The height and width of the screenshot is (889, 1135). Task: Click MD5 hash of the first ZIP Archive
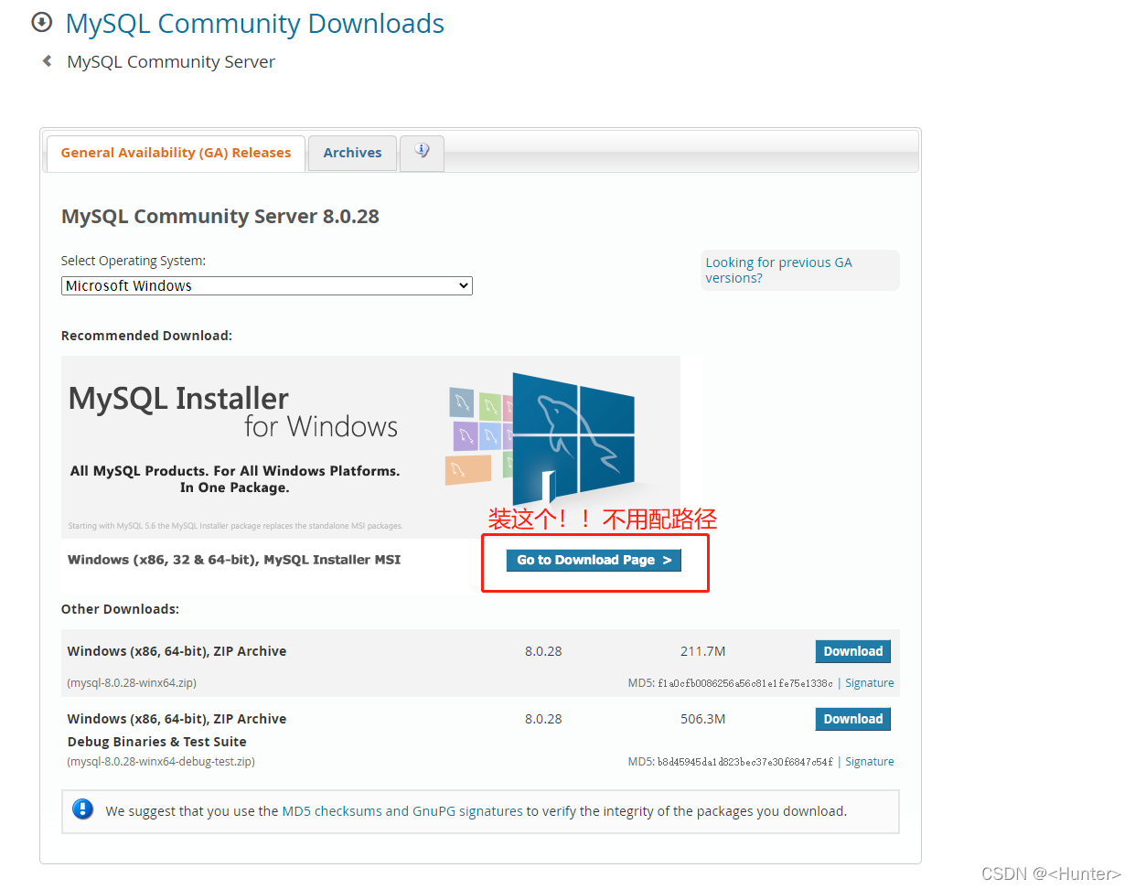click(744, 683)
